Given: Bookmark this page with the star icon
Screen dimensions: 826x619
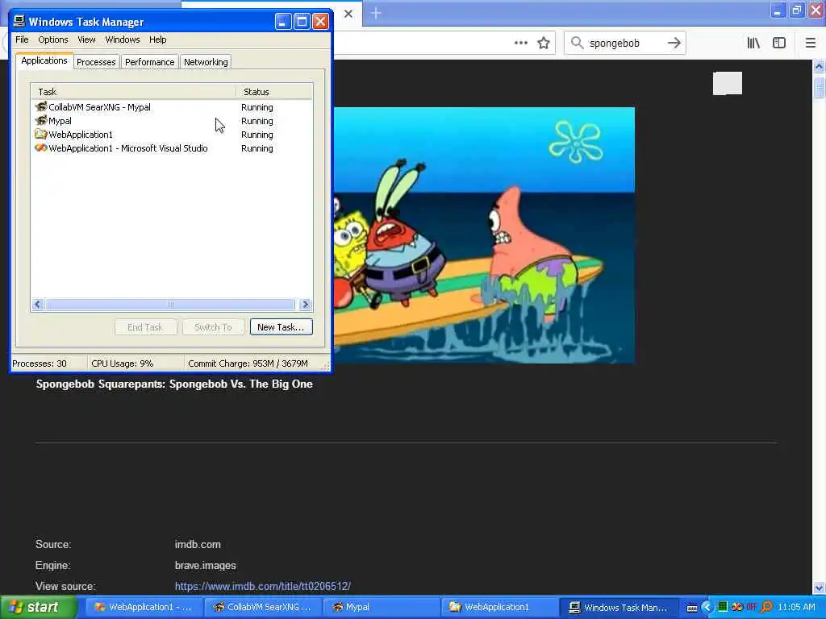Looking at the screenshot, I should coord(543,43).
